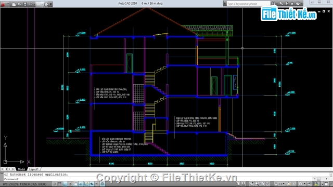Select the 4000 dimension text at bottom
Screen dimensions: 333x187
[150, 164]
